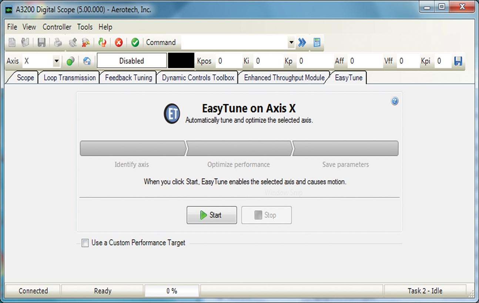Expand the Command history dropdown arrow
The image size is (479, 303).
point(291,43)
